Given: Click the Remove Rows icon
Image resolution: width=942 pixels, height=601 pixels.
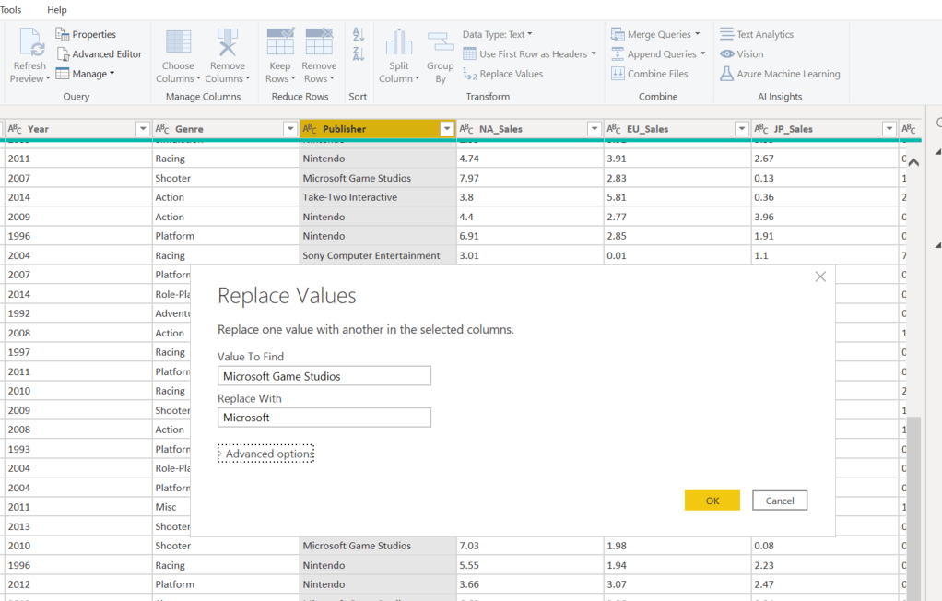Looking at the screenshot, I should tap(319, 41).
